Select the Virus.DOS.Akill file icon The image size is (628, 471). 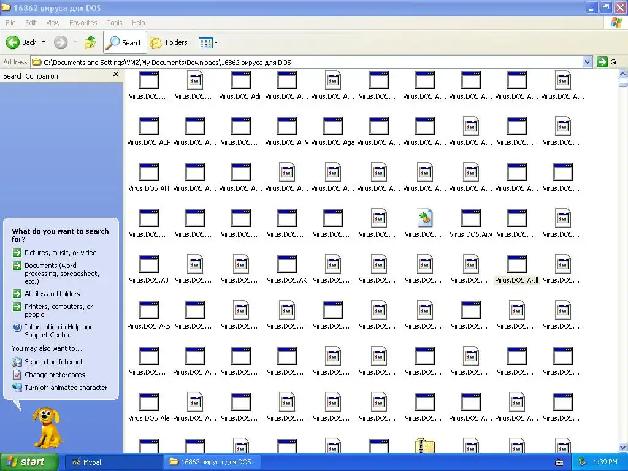516,264
